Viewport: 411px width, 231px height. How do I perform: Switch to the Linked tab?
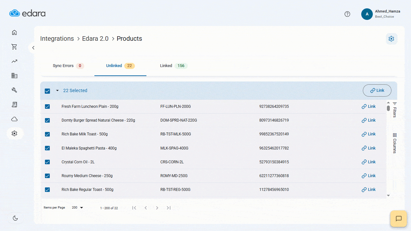[174, 66]
